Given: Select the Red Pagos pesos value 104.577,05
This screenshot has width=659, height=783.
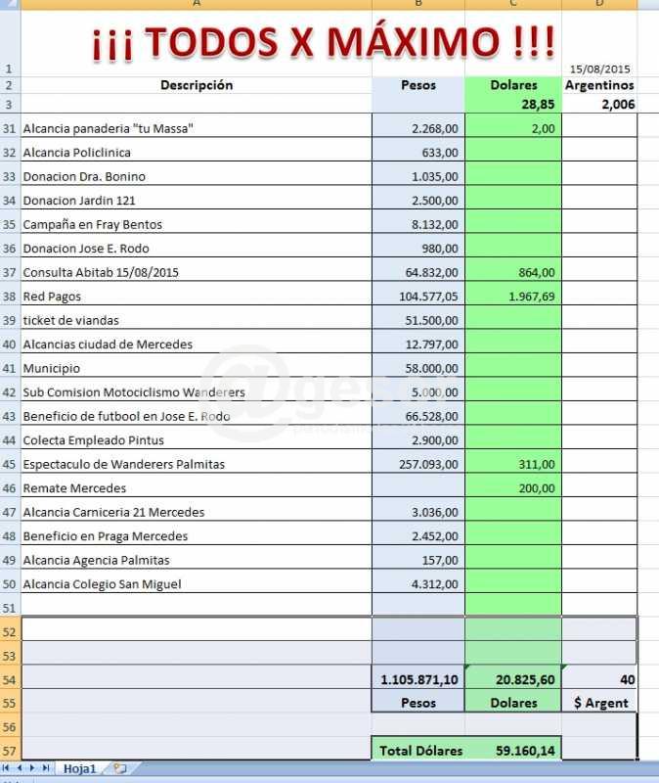Looking at the screenshot, I should click(x=418, y=297).
